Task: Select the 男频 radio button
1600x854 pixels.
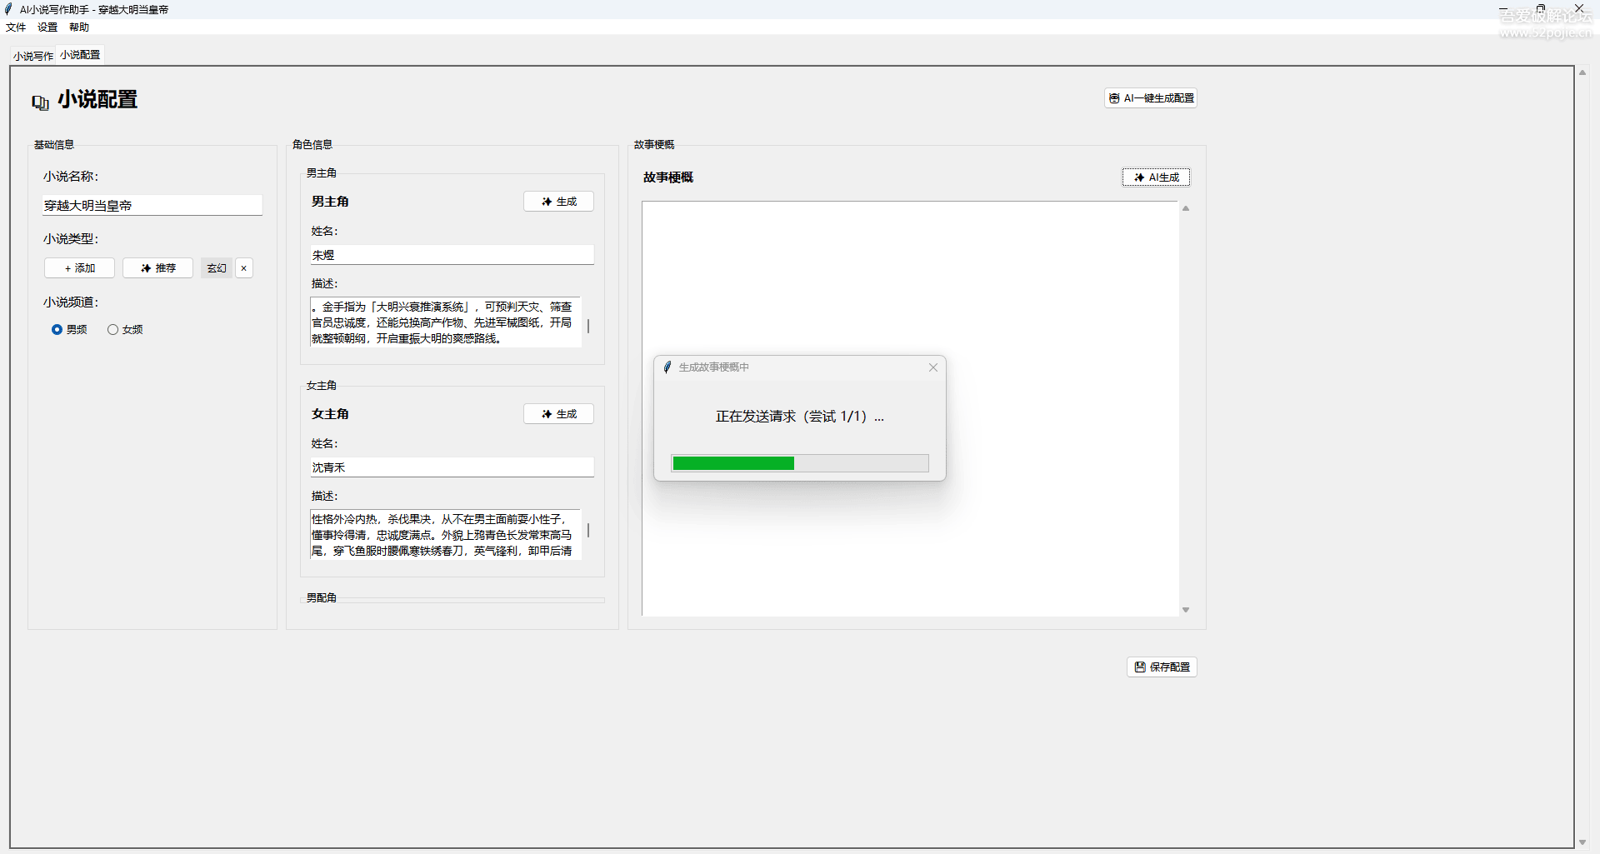Action: (57, 330)
